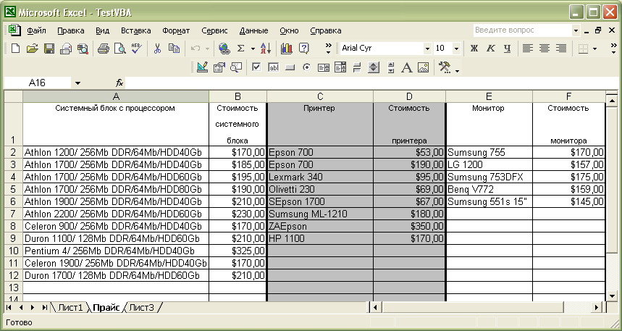The image size is (622, 331).
Task: Toggle Design Mode in the Control Toolbox
Action: click(202, 67)
